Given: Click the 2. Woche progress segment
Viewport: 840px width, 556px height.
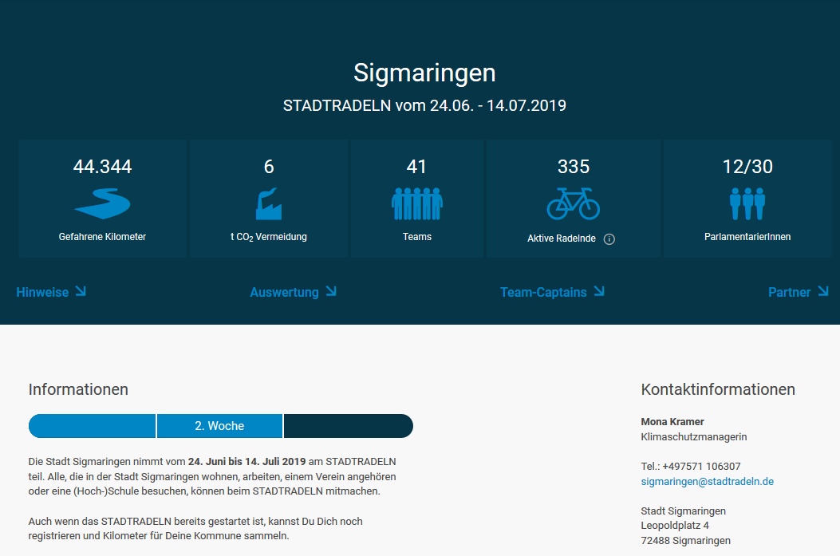Looking at the screenshot, I should pos(219,426).
